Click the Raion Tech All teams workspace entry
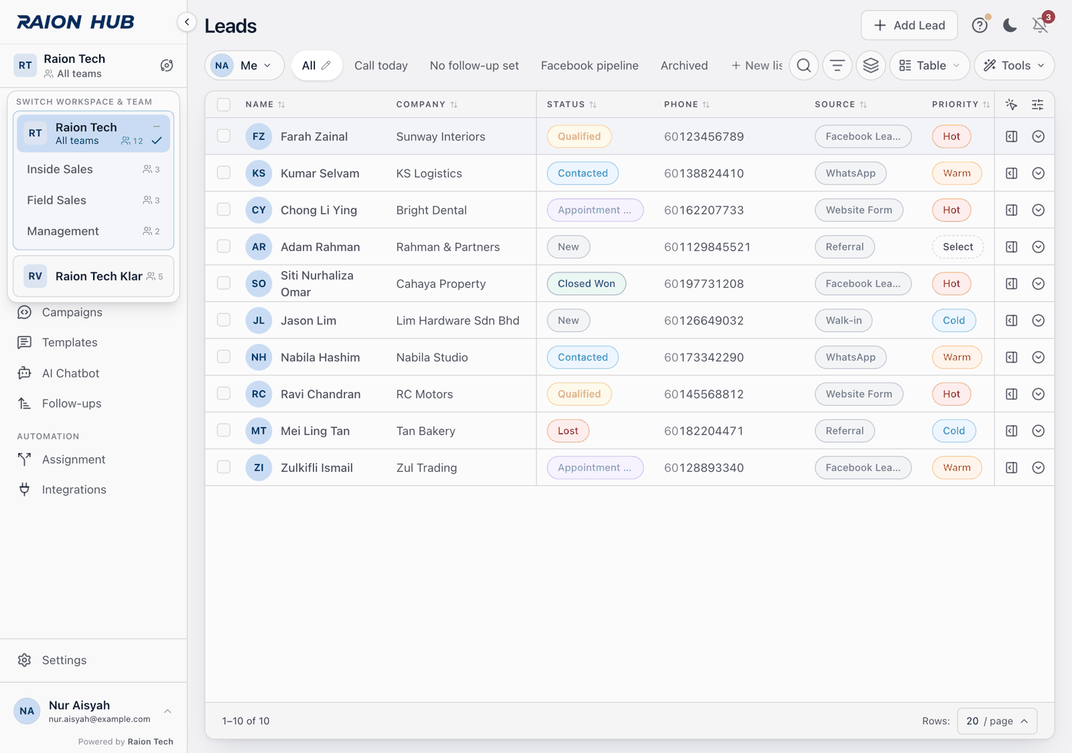 click(x=93, y=133)
